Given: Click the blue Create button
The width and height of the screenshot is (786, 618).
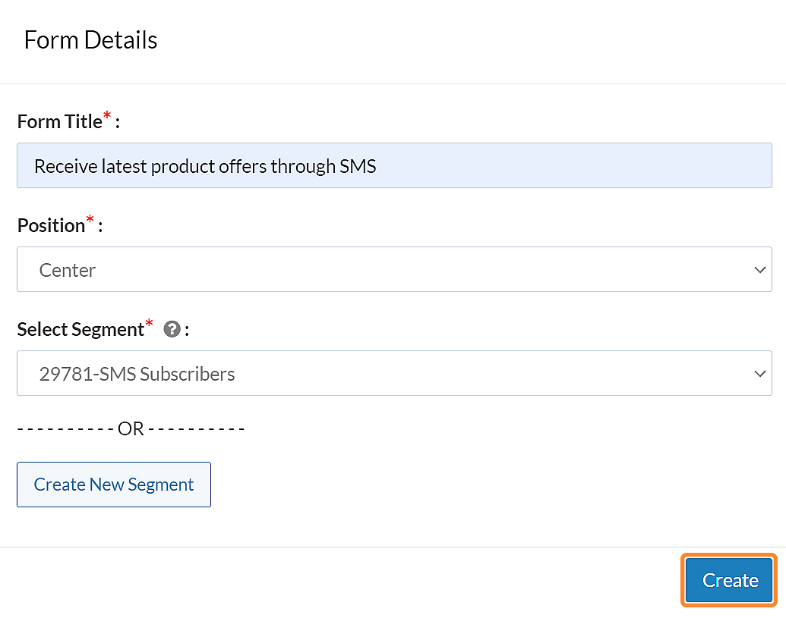Looking at the screenshot, I should pos(729,581).
